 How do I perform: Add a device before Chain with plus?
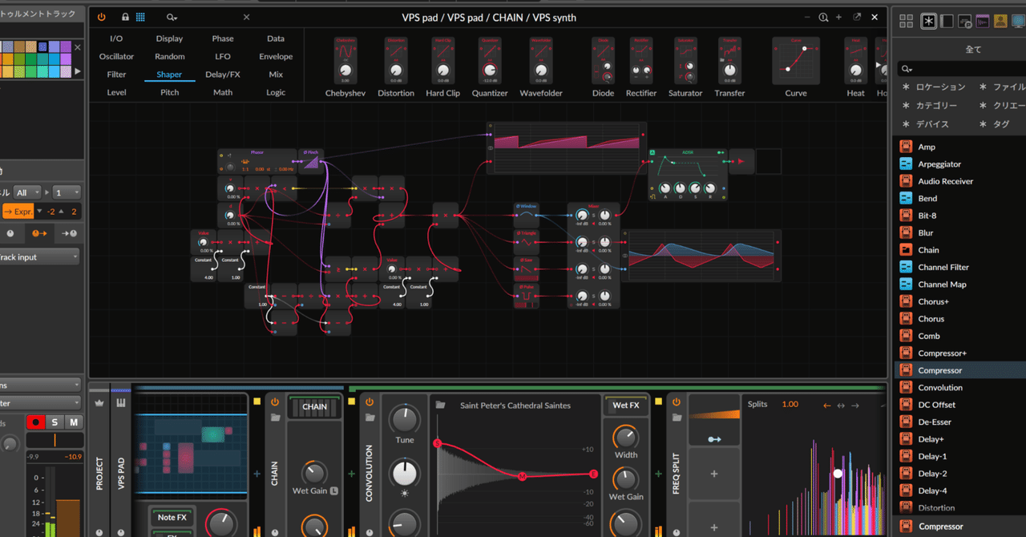tap(257, 474)
